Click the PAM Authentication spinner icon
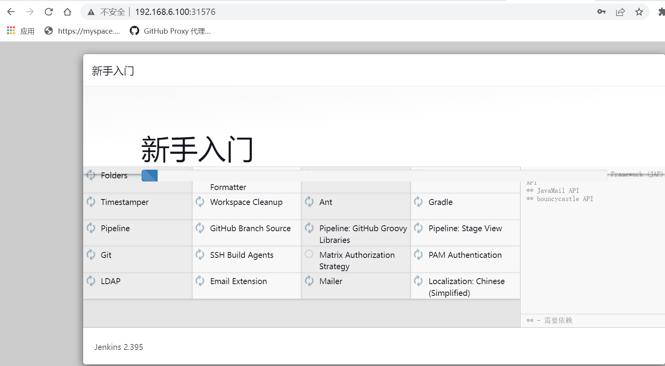The height and width of the screenshot is (366, 665). coord(418,255)
